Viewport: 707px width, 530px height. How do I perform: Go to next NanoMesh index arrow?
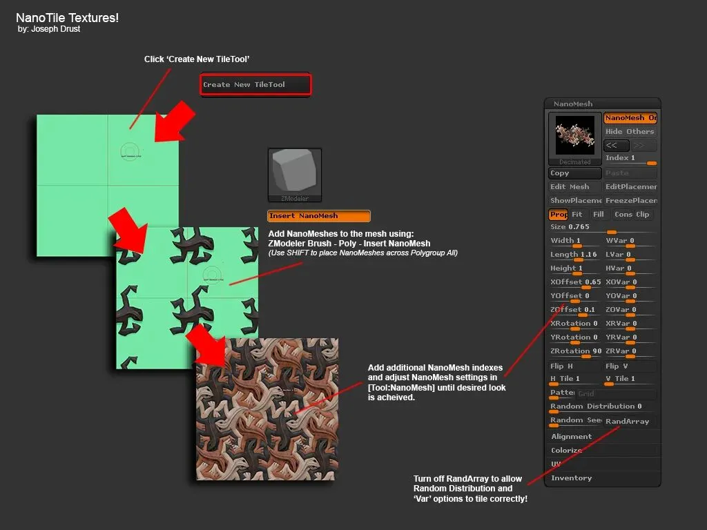[643, 145]
